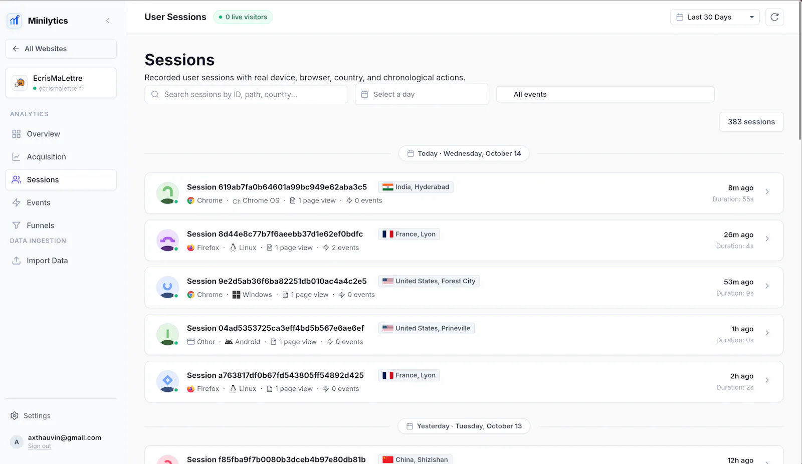Open Import Data page
The image size is (802, 464).
click(x=61, y=261)
